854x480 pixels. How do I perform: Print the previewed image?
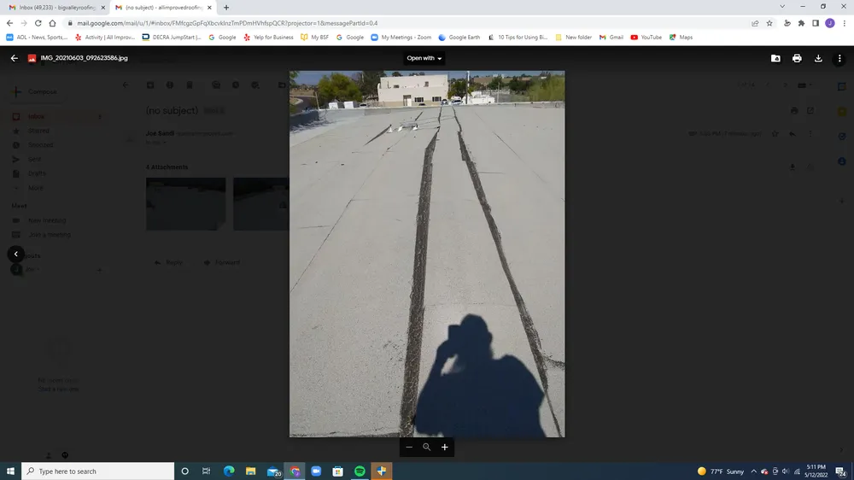click(x=797, y=58)
